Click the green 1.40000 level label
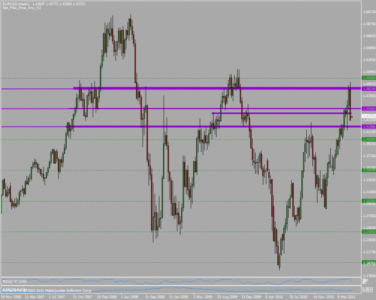 point(369,139)
